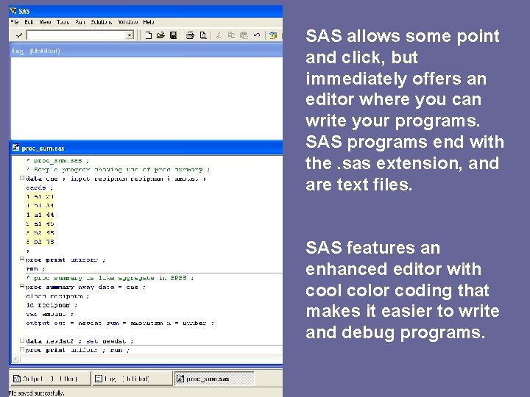Click the Copy toolbar icon
This screenshot has width=530, height=397.
click(x=231, y=35)
